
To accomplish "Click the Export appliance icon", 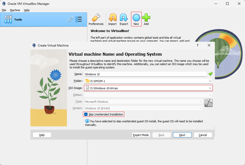I will coord(124,19).
